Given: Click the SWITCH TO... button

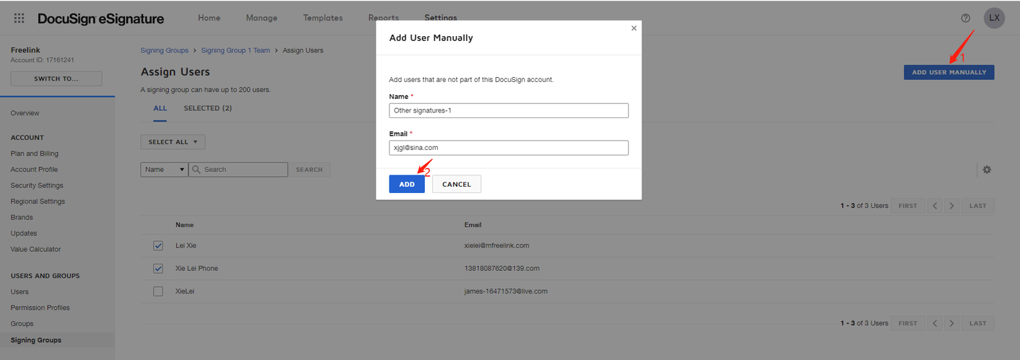Looking at the screenshot, I should [56, 79].
